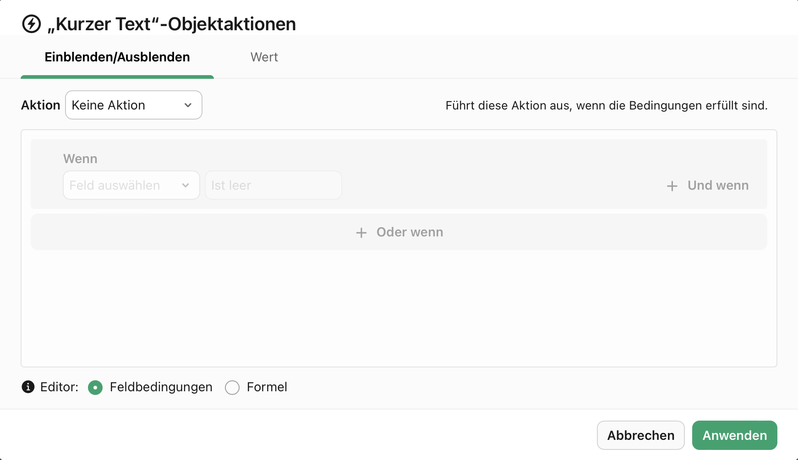Click the chevron in 'Feld auswählen'

tap(186, 185)
